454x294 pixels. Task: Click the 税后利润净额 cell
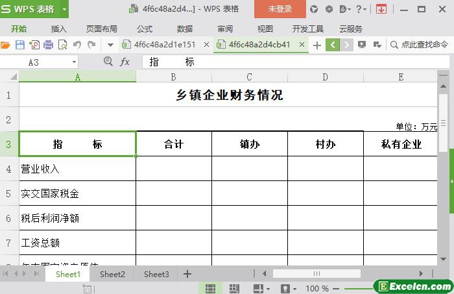pos(77,218)
